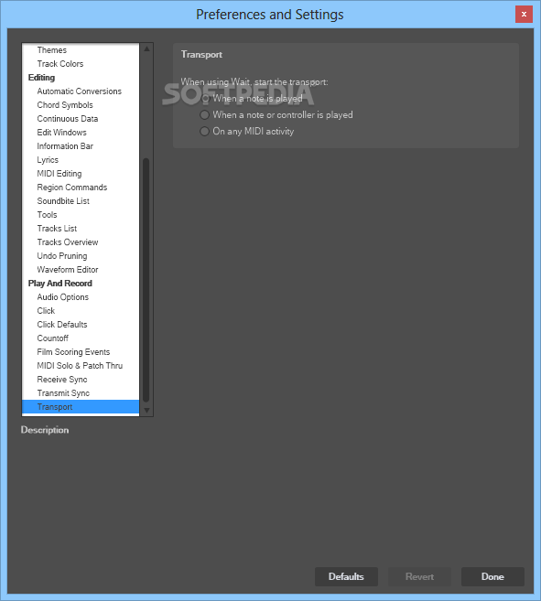Click the Revert button
Screen dimensions: 541x601
click(x=419, y=576)
